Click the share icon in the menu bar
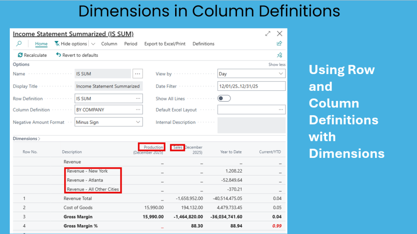Image resolution: width=417 pixels, height=234 pixels. pos(279,44)
